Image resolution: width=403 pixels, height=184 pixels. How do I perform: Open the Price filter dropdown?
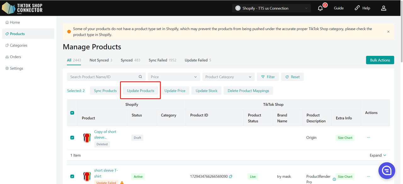pyautogui.click(x=174, y=77)
